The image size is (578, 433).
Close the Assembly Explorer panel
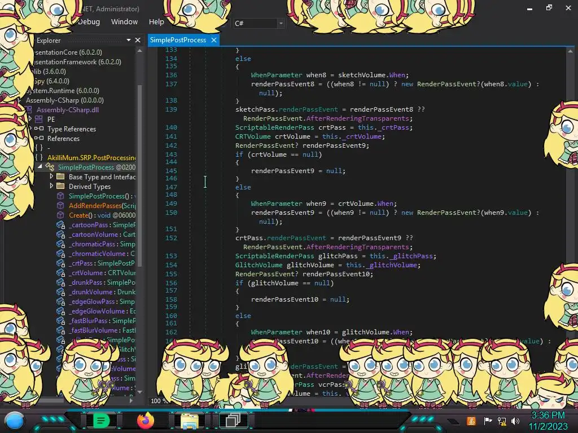[x=138, y=40]
